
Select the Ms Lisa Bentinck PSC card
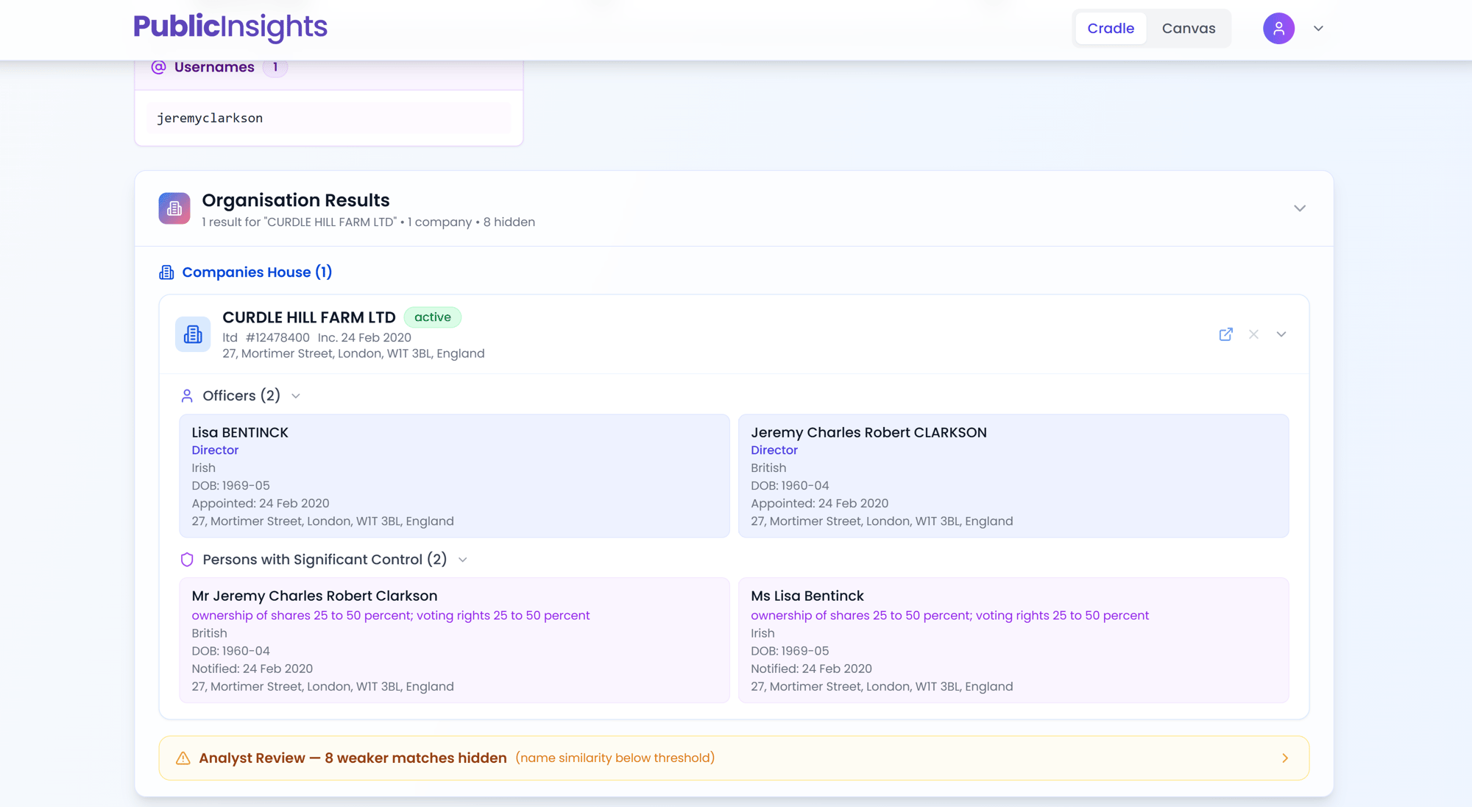1013,641
